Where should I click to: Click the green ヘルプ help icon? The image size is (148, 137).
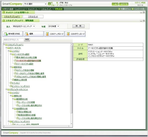tap(115, 4)
